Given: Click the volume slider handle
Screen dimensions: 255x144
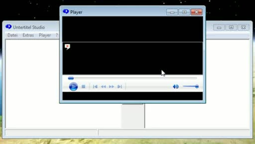Looking at the screenshot, I should 197,86.
